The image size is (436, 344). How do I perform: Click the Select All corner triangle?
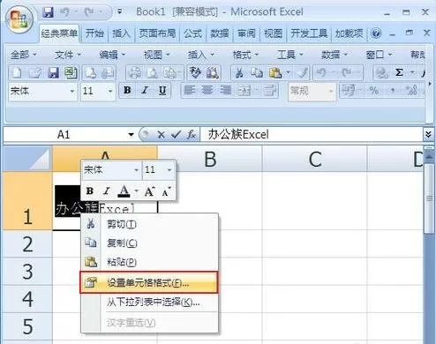tap(28, 159)
